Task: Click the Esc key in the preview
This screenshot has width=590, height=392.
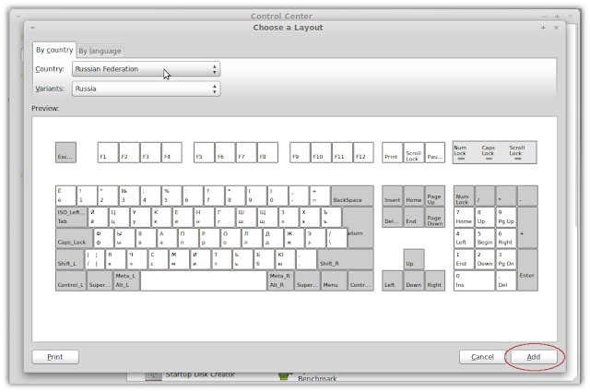Action: point(65,152)
